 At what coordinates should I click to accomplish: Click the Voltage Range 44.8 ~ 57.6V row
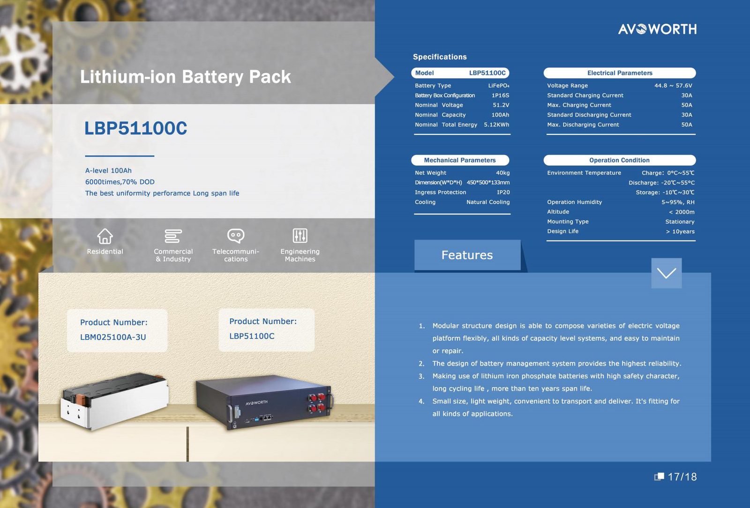(x=620, y=86)
